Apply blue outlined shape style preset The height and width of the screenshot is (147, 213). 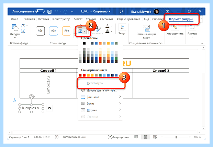coord(53,31)
